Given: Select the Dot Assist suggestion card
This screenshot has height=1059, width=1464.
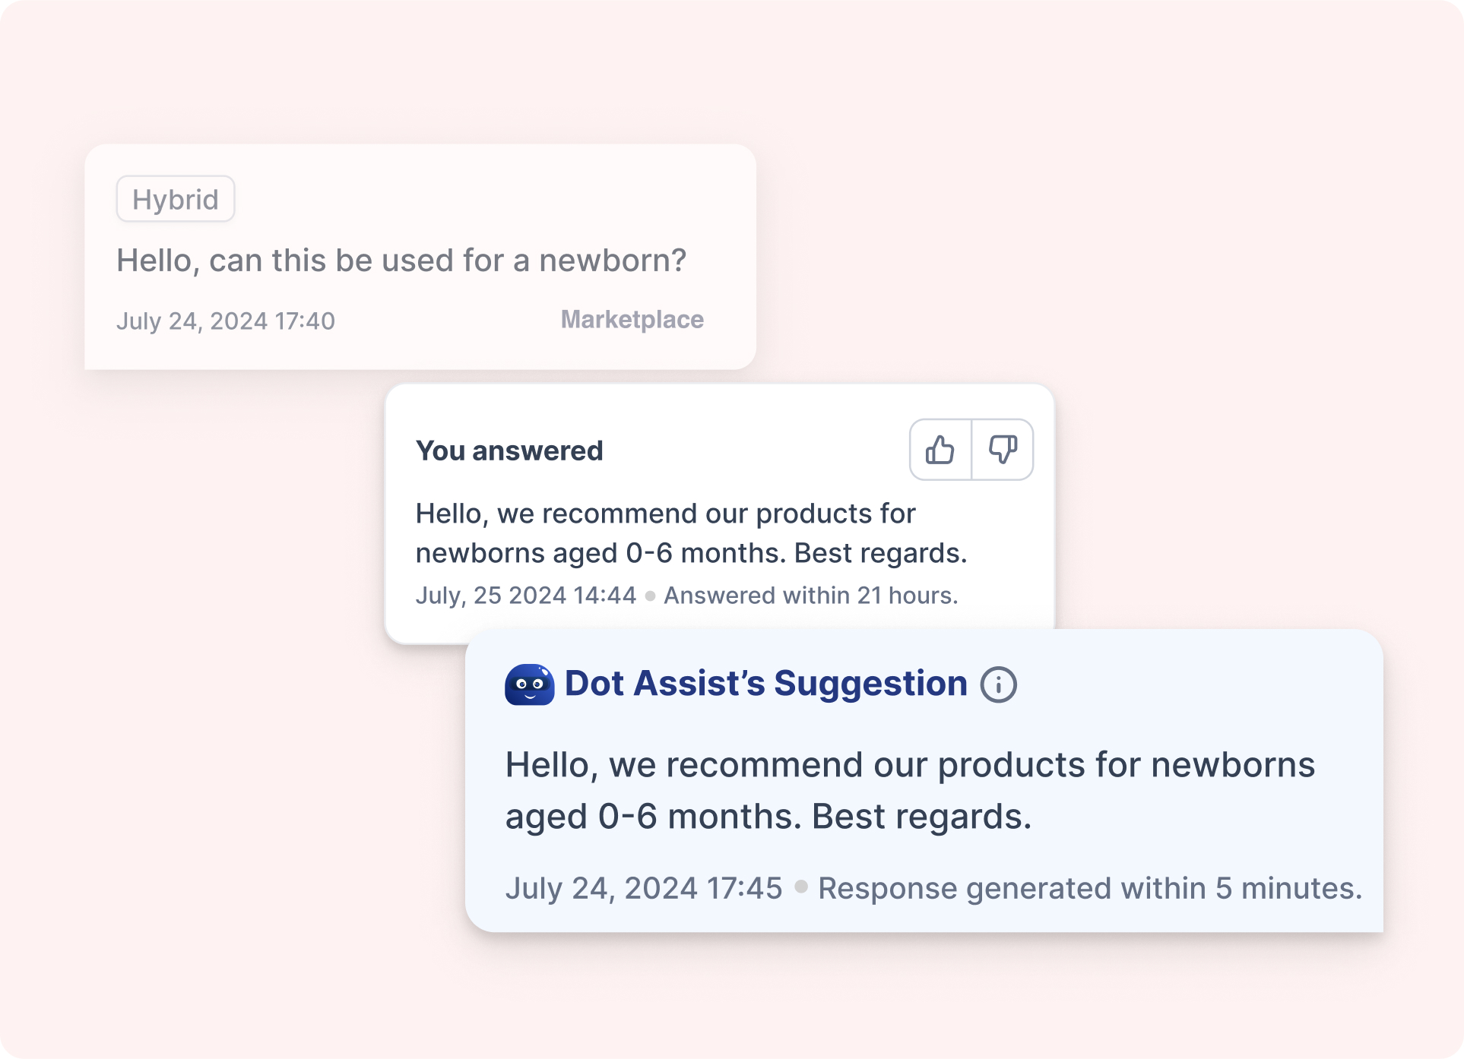Looking at the screenshot, I should click(x=924, y=780).
